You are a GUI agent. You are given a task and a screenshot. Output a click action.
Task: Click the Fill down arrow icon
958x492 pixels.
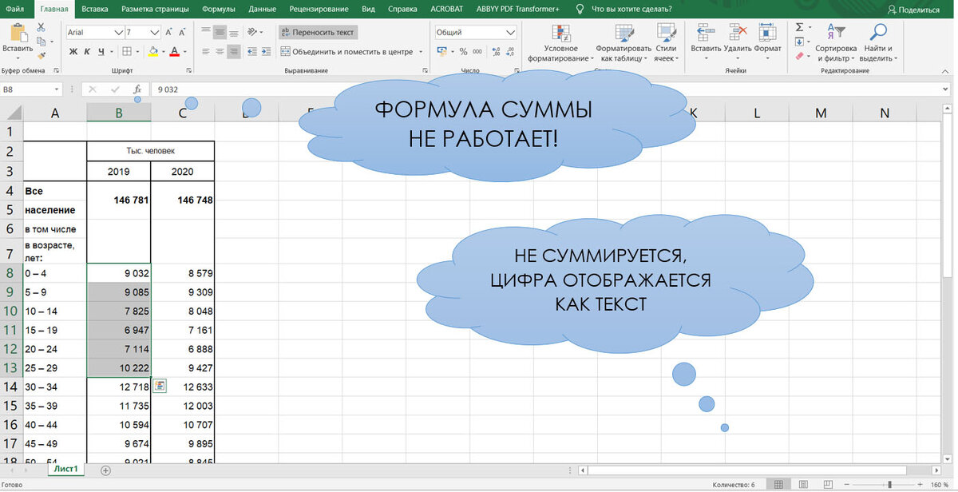tap(799, 42)
